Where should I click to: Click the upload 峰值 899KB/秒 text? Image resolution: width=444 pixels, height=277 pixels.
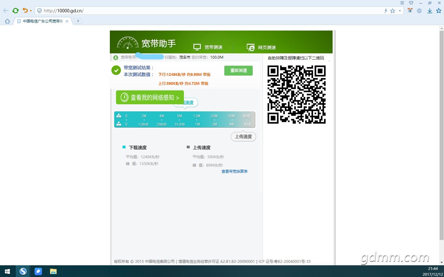[208, 165]
